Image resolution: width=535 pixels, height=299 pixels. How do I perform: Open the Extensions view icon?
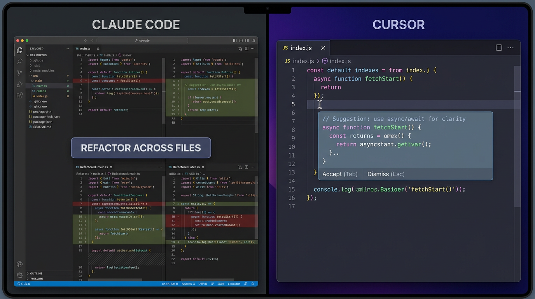tap(19, 95)
